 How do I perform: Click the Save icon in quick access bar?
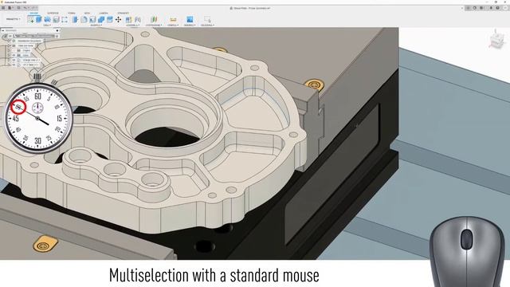tap(18, 8)
